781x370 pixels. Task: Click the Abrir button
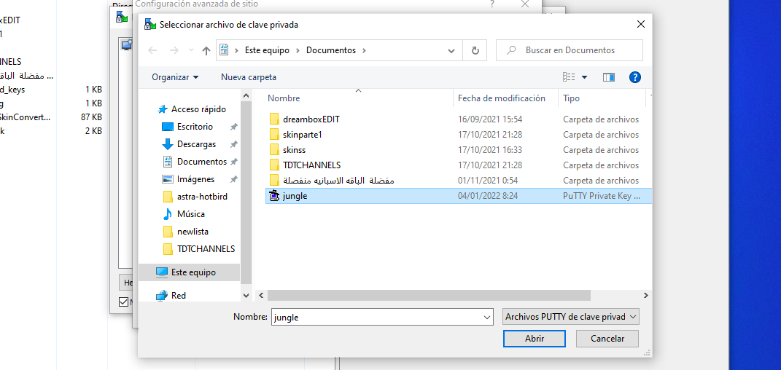click(x=534, y=339)
